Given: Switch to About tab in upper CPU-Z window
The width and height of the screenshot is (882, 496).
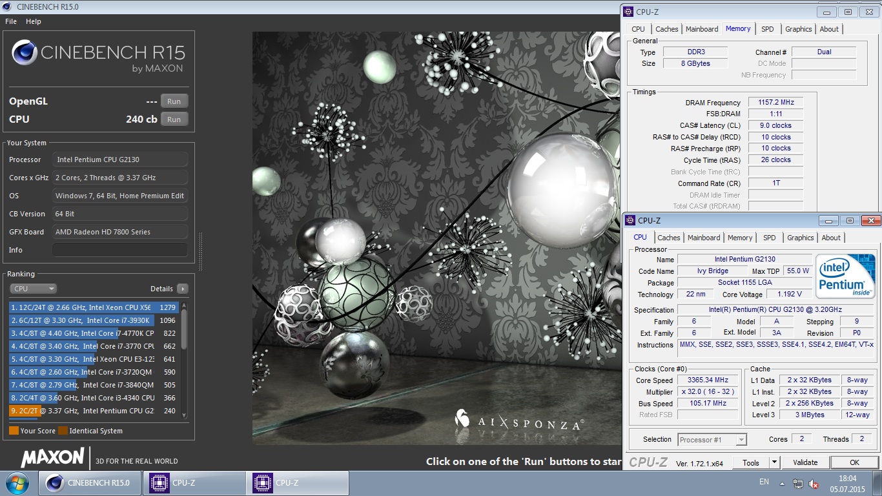Looking at the screenshot, I should pos(829,29).
